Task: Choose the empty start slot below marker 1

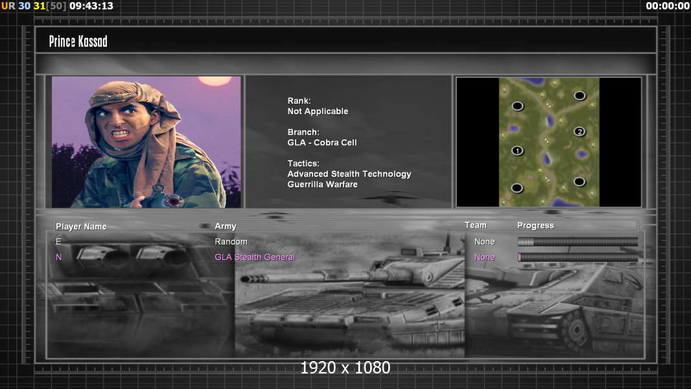Action: point(517,188)
